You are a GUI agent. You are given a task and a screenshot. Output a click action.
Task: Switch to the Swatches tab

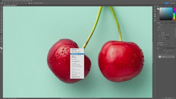(161, 6)
